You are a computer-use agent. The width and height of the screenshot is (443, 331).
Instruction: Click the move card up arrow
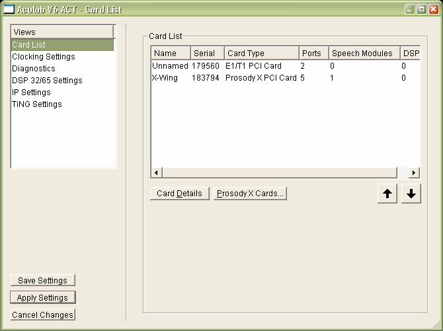coord(387,194)
